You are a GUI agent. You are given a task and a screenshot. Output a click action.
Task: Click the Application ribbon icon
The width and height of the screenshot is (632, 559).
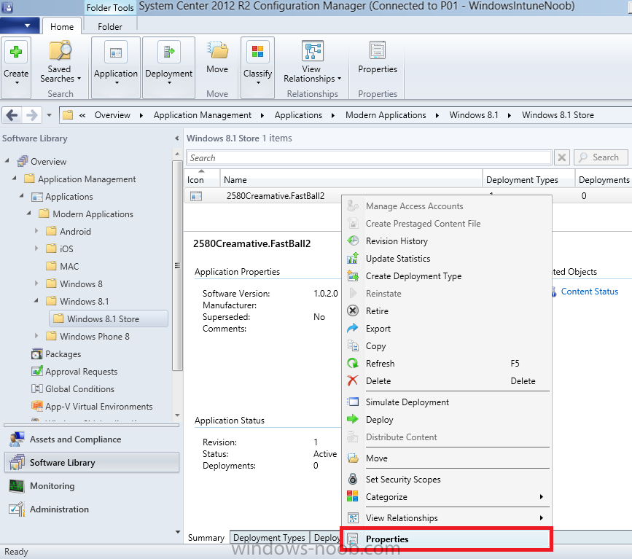116,52
